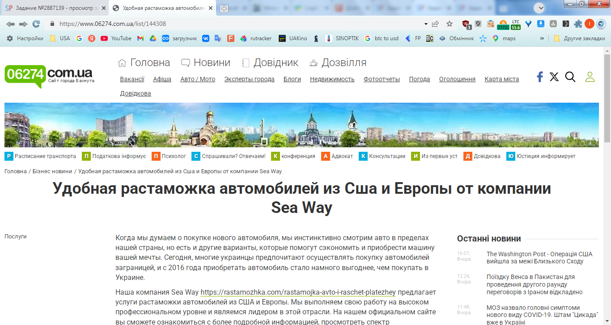This screenshot has height=325, width=611.
Task: Share this page via the share icon
Action: pyautogui.click(x=436, y=24)
